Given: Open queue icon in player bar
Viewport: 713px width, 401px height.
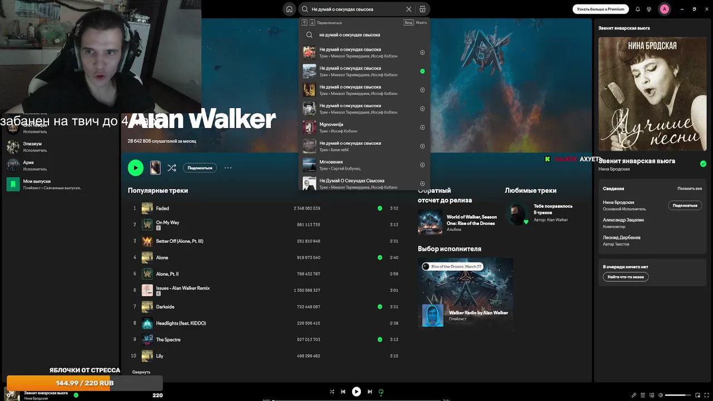Looking at the screenshot, I should click(643, 395).
